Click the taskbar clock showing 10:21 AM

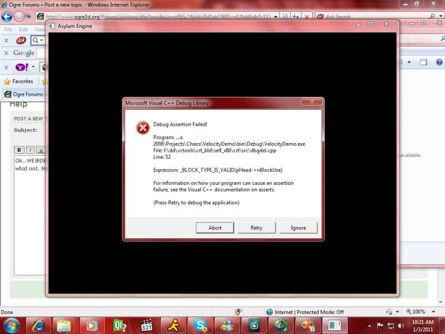tap(423, 326)
